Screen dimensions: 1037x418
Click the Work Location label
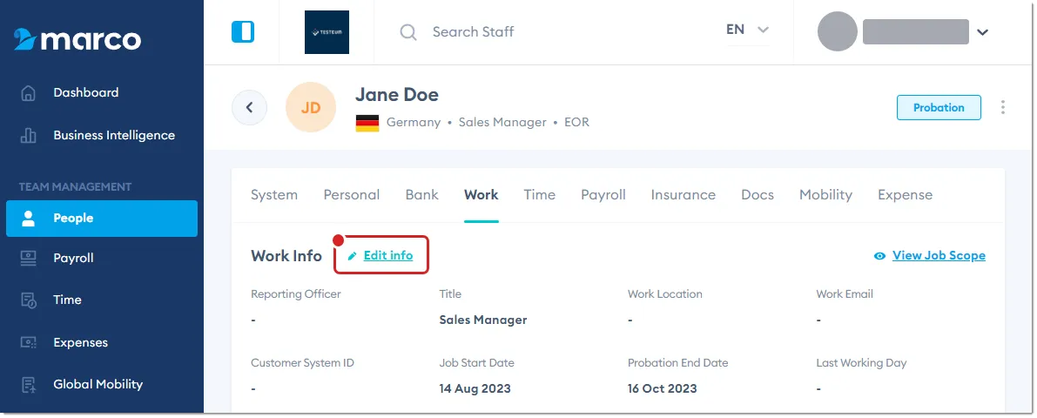tap(665, 294)
